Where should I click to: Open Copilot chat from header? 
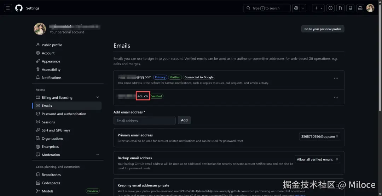click(296, 8)
